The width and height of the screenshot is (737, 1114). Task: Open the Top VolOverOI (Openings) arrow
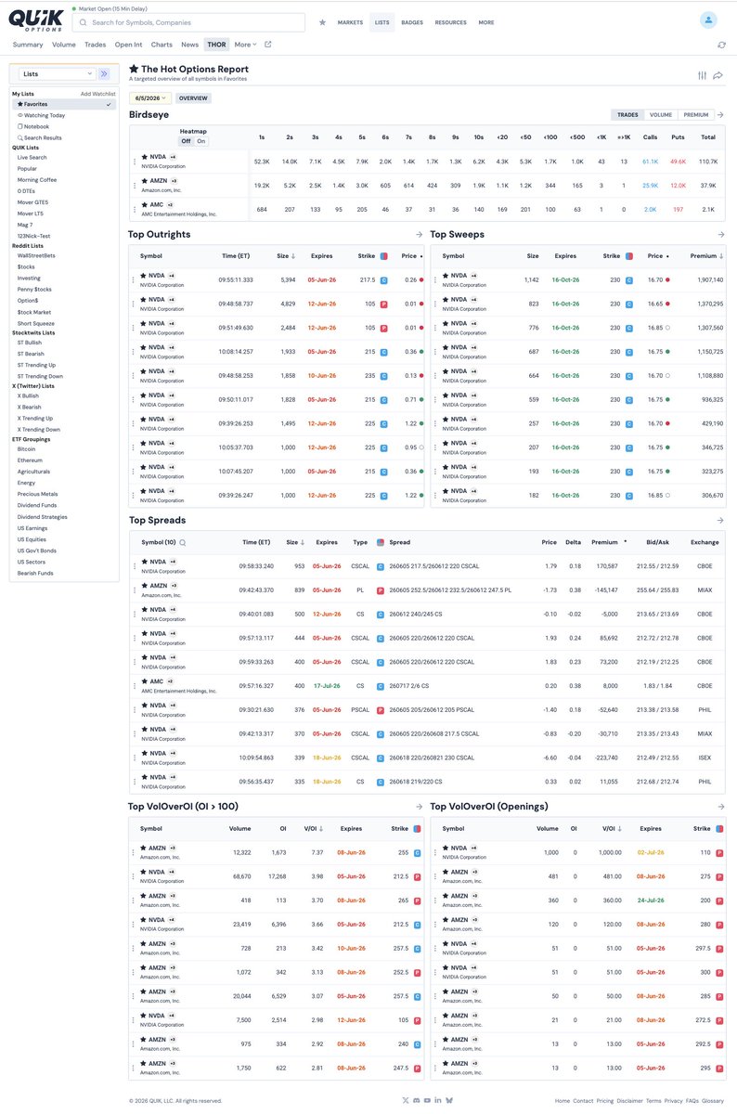[x=721, y=807]
